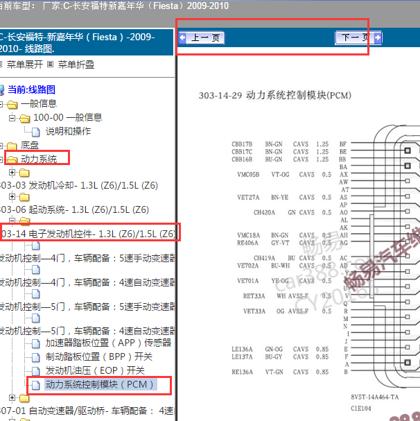The image size is (420, 421).
Task: Click folder icon of 100-00 一般信息
Action: point(25,118)
